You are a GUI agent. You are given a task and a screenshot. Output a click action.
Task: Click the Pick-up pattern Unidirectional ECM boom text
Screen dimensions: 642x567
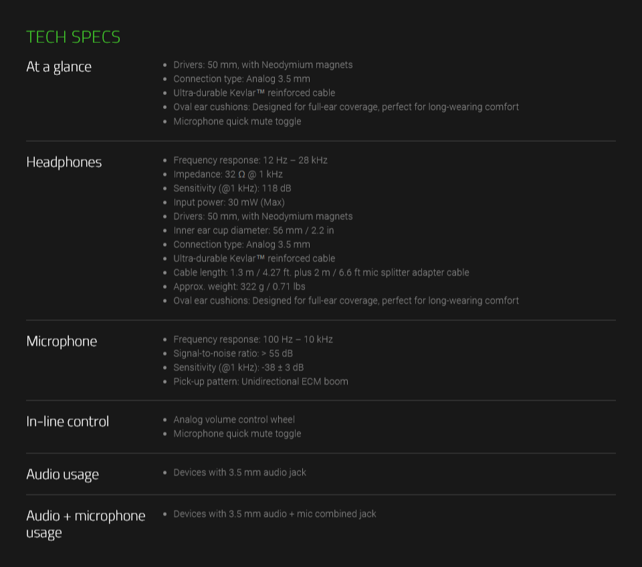tap(261, 382)
